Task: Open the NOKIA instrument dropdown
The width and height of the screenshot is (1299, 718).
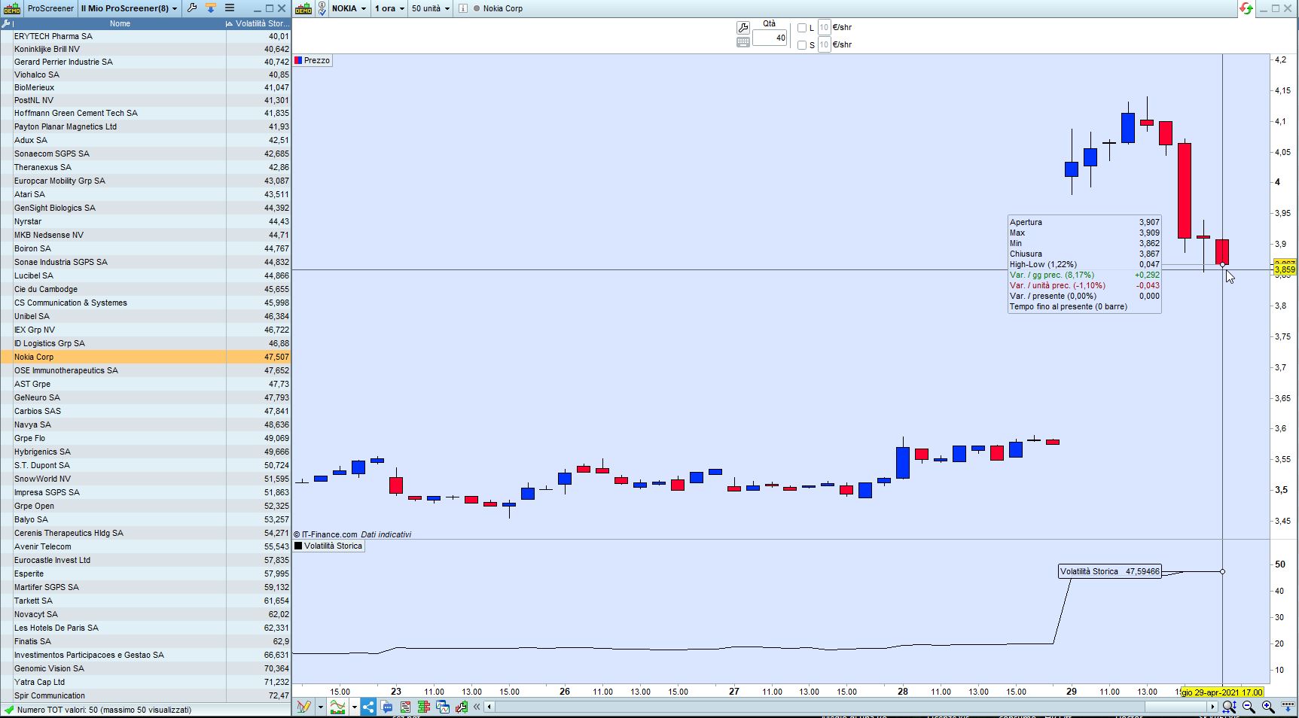Action: pos(349,8)
